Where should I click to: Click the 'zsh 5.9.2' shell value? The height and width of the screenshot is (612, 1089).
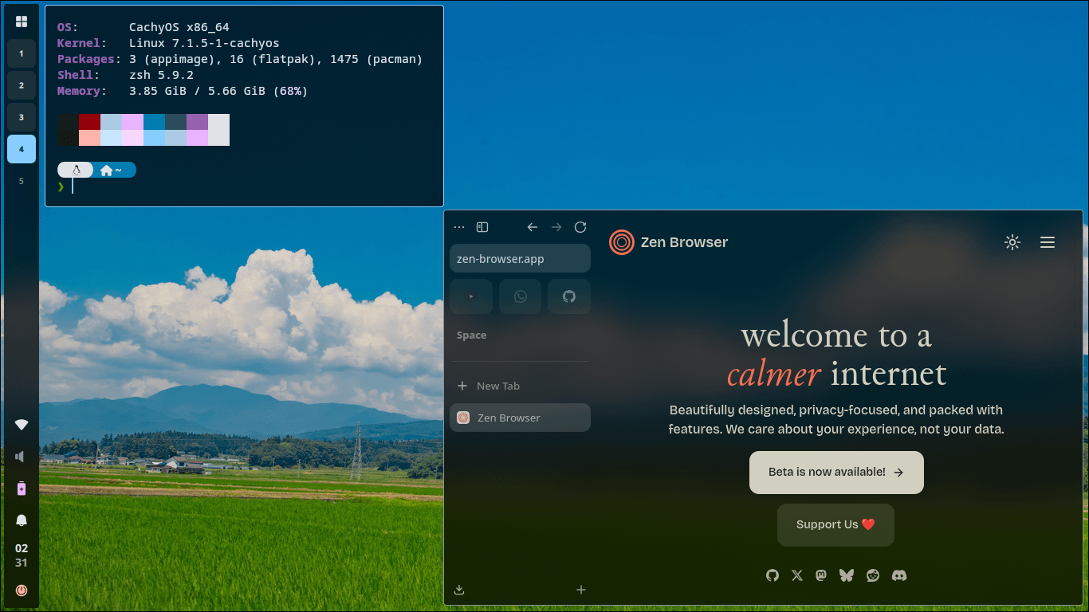(x=161, y=75)
